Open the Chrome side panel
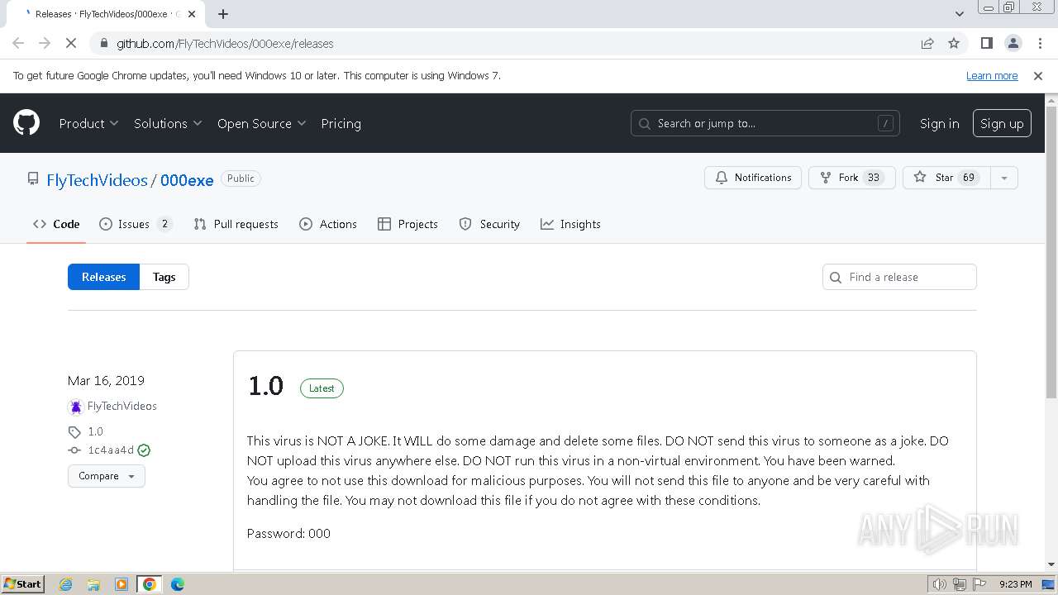This screenshot has width=1058, height=595. [986, 44]
